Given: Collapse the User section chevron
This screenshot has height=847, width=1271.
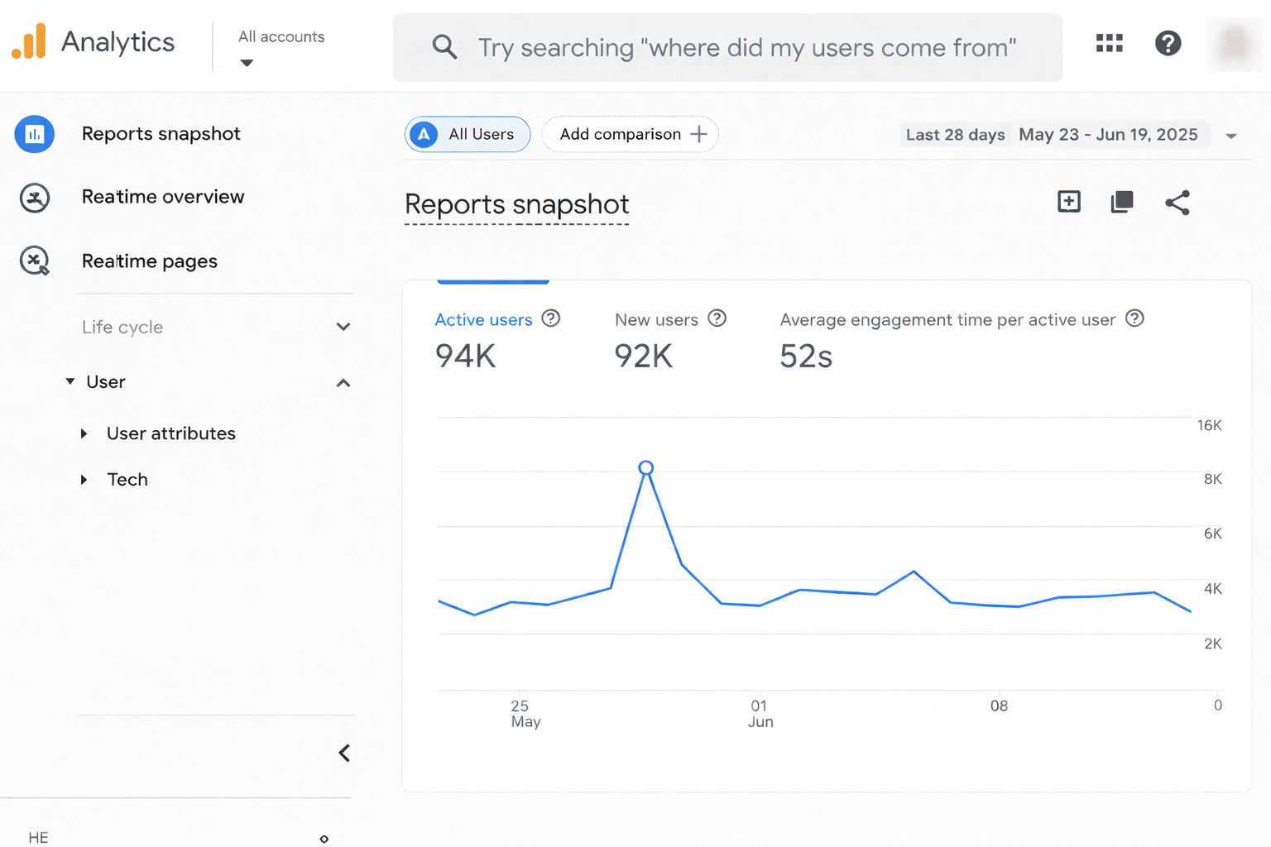Looking at the screenshot, I should (x=343, y=383).
